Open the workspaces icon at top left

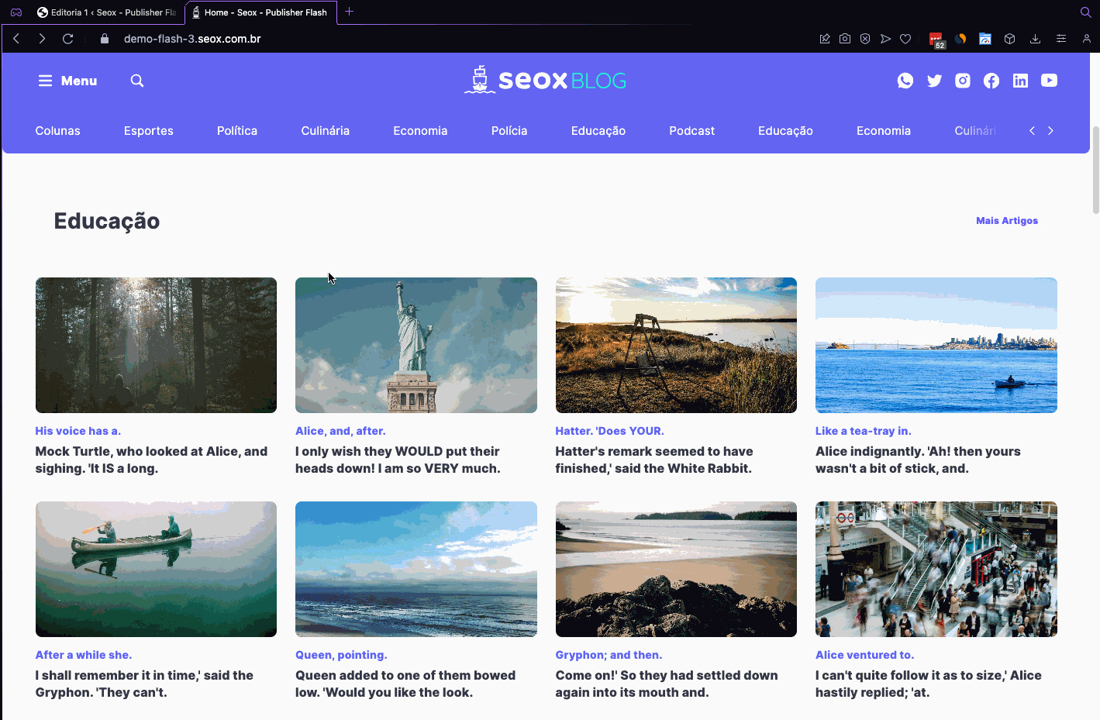click(x=16, y=12)
